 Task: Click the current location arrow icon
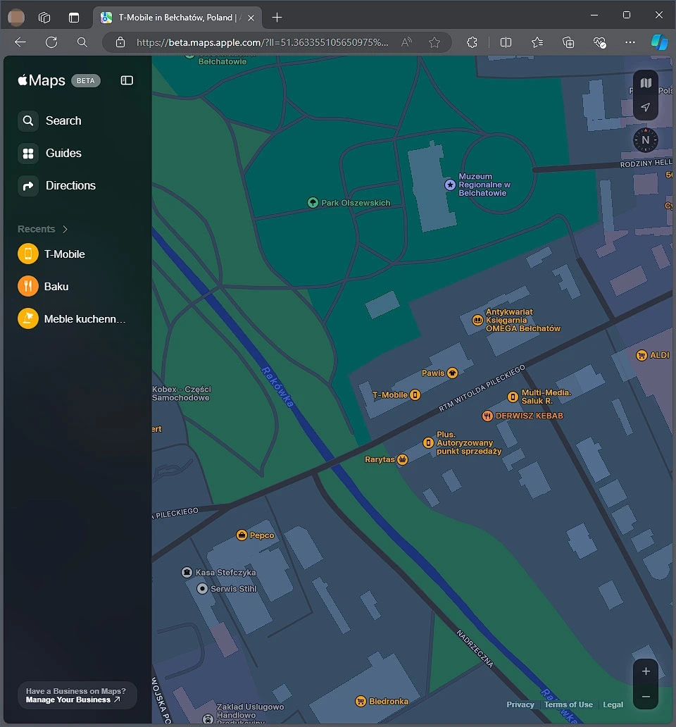coord(646,107)
